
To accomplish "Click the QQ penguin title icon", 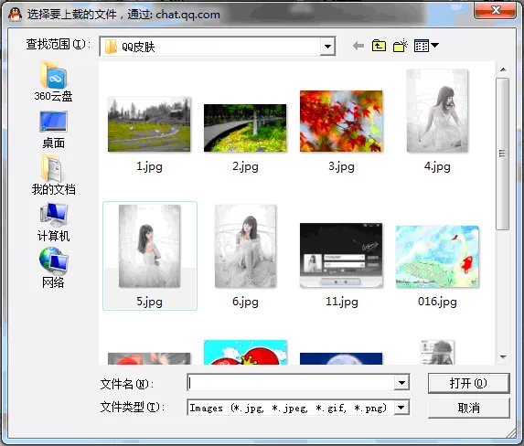I will point(15,15).
